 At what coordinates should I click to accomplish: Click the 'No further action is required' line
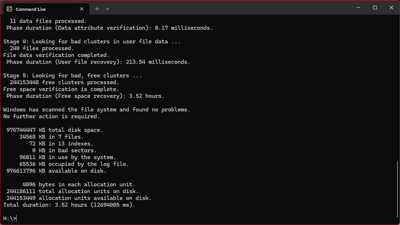[51, 116]
